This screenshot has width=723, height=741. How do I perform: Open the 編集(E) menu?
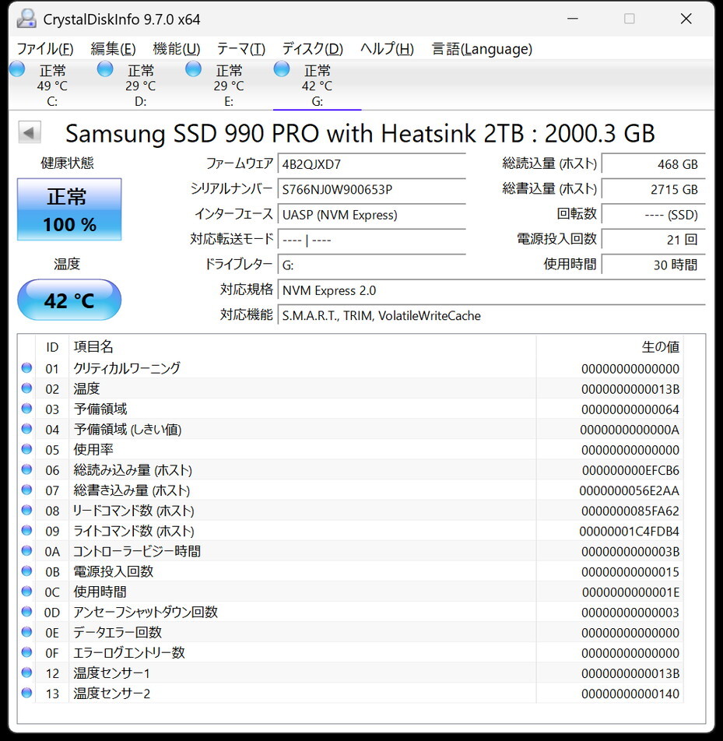(x=114, y=49)
